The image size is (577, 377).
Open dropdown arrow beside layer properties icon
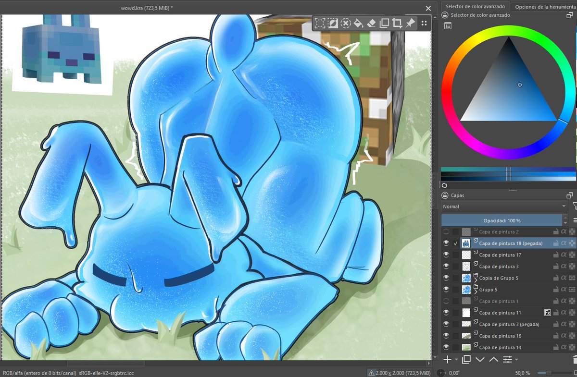pyautogui.click(x=516, y=359)
